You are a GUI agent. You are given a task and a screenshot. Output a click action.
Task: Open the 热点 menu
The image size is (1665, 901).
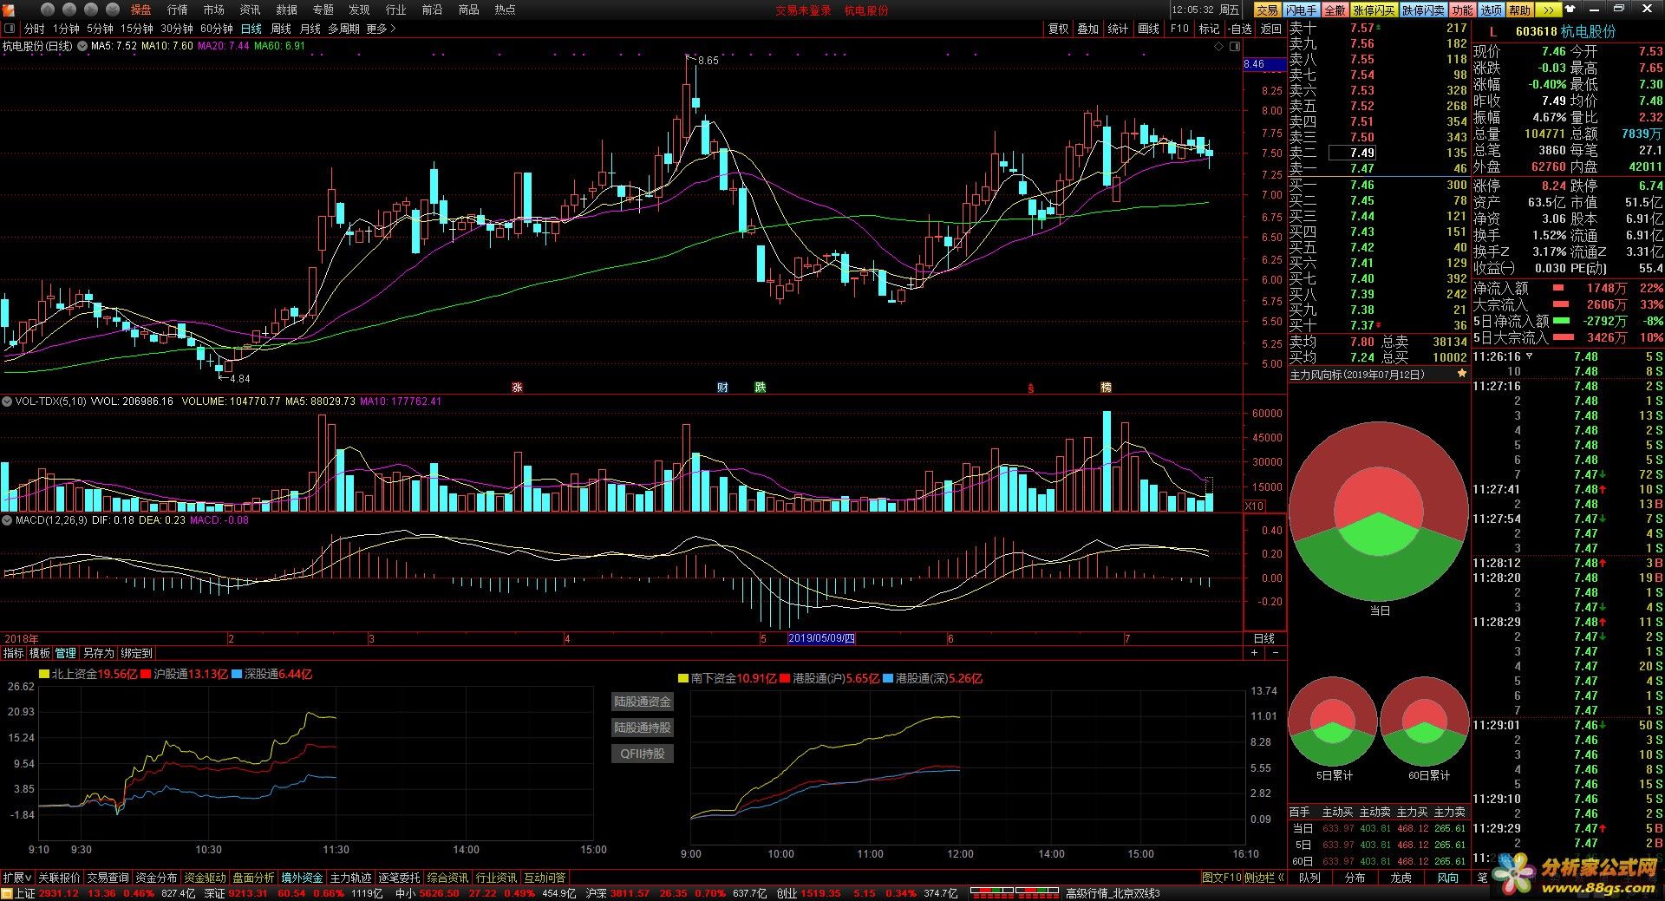point(505,10)
